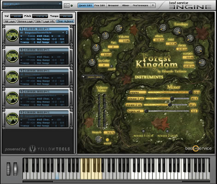Adjust the Envelope hold knob
This screenshot has height=184, width=217.
pos(177,31)
